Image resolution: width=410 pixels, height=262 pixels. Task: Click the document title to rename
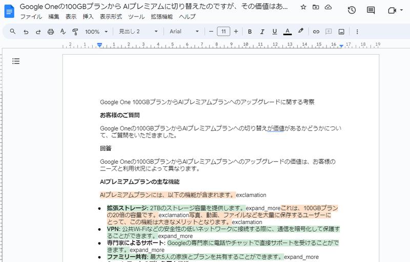(154, 7)
